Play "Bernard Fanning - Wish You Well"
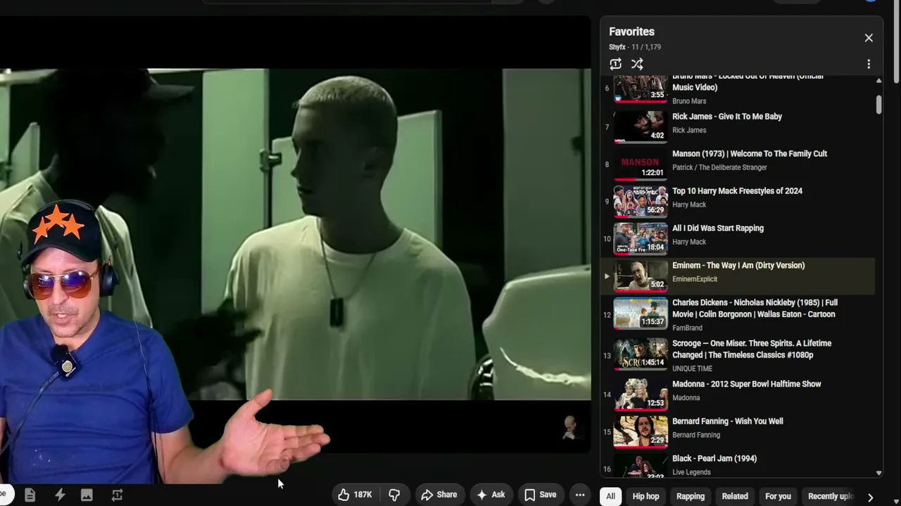This screenshot has width=901, height=506. (728, 422)
